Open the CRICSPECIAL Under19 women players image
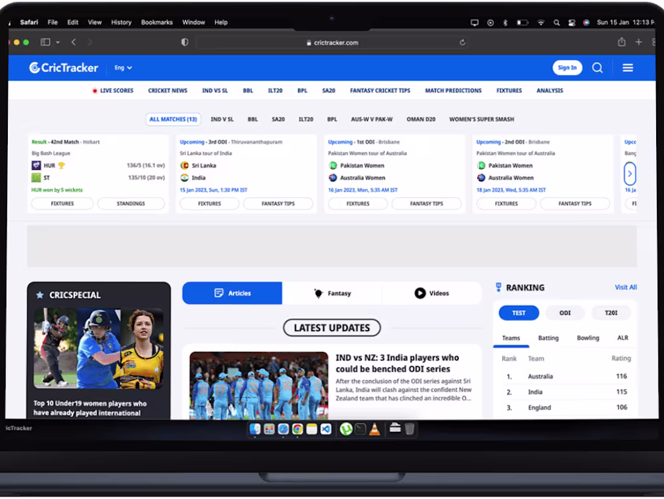 coord(98,349)
